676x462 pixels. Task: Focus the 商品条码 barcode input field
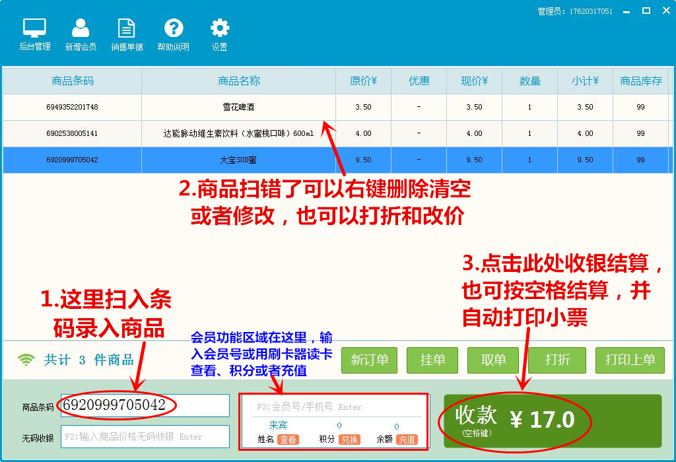click(145, 405)
